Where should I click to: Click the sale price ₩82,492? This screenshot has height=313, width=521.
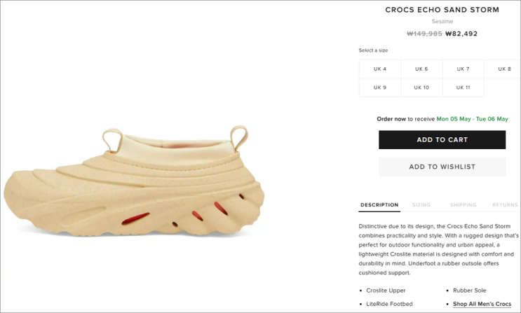[x=461, y=34]
